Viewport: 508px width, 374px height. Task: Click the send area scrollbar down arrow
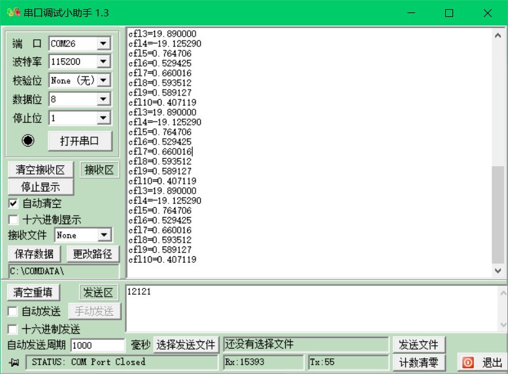point(503,324)
